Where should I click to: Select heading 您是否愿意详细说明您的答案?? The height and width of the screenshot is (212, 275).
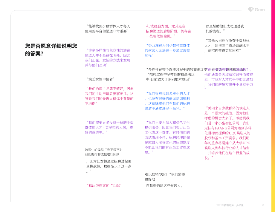coord(51,50)
